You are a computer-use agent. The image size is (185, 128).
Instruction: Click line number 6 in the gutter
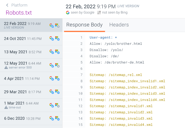coord(81,68)
